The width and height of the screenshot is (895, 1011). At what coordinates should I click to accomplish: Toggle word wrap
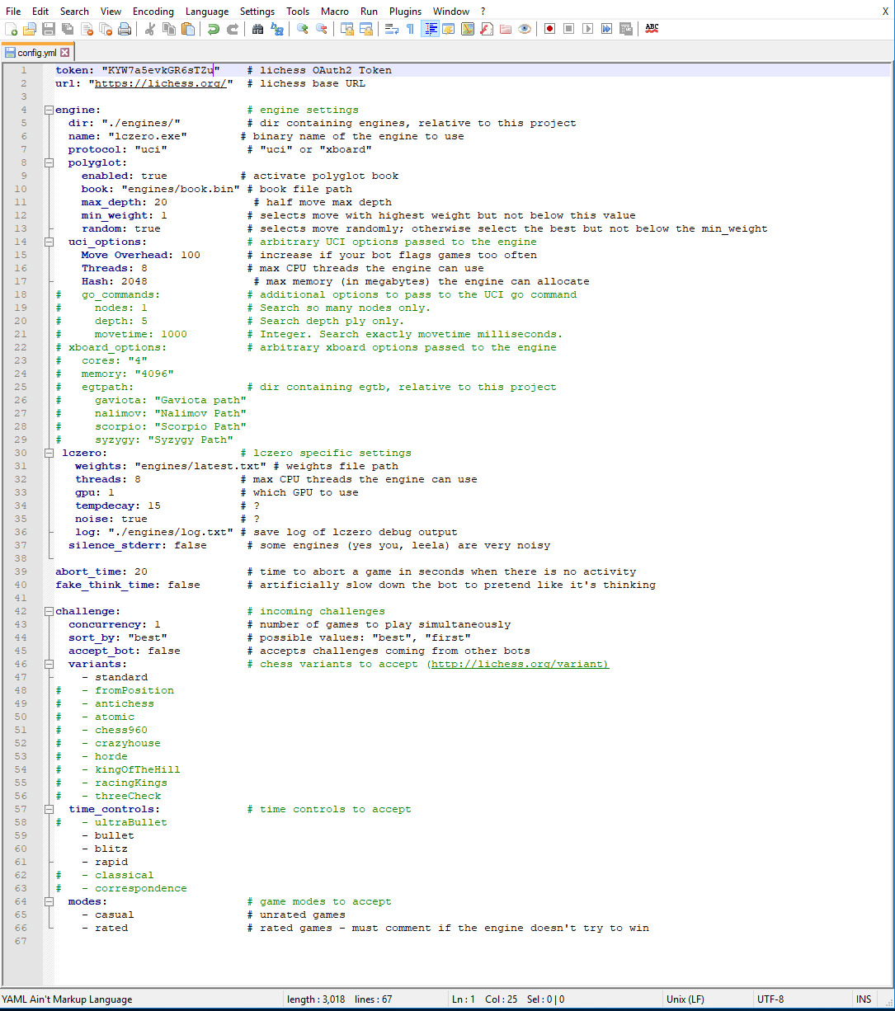tap(389, 29)
